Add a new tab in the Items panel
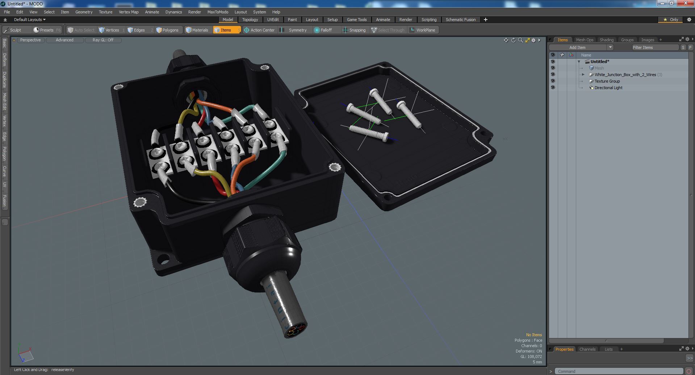 [x=661, y=40]
